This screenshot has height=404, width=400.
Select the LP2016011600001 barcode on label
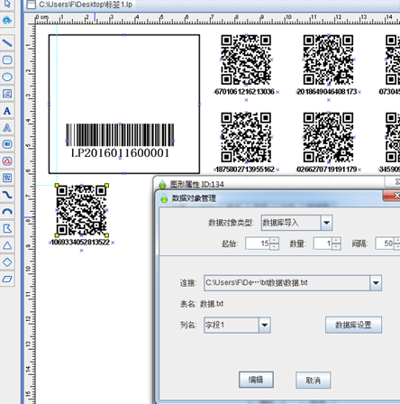(x=120, y=135)
